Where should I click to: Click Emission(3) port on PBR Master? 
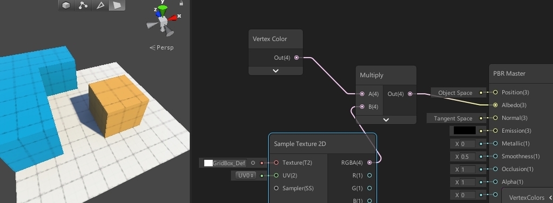(495, 131)
